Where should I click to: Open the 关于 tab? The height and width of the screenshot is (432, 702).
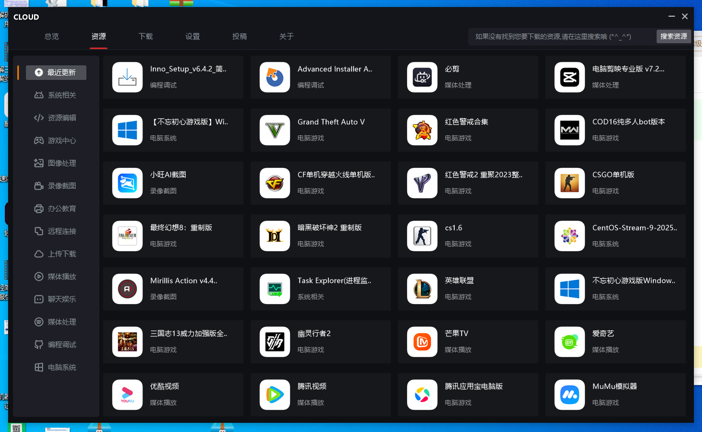point(287,37)
